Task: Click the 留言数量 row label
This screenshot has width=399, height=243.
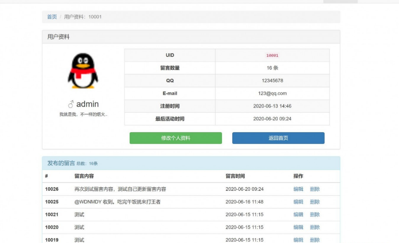Action: point(170,68)
